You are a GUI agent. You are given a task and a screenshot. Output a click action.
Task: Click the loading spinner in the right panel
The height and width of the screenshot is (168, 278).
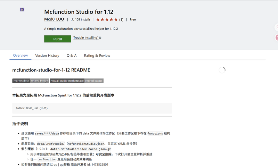(222, 70)
